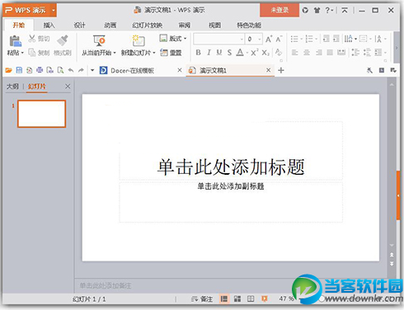Viewport: 404px width, 310px height.
Task: Open the Review (审阅) ribbon tab
Action: pos(185,26)
